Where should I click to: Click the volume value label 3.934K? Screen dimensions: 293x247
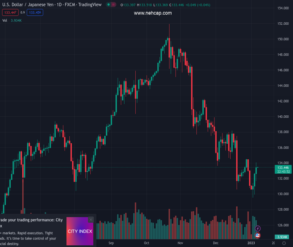[282, 237]
